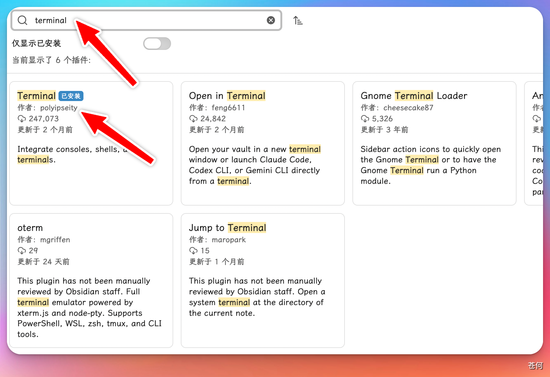The height and width of the screenshot is (377, 550).
Task: Click the download icon beside 24,842
Action: tap(193, 119)
